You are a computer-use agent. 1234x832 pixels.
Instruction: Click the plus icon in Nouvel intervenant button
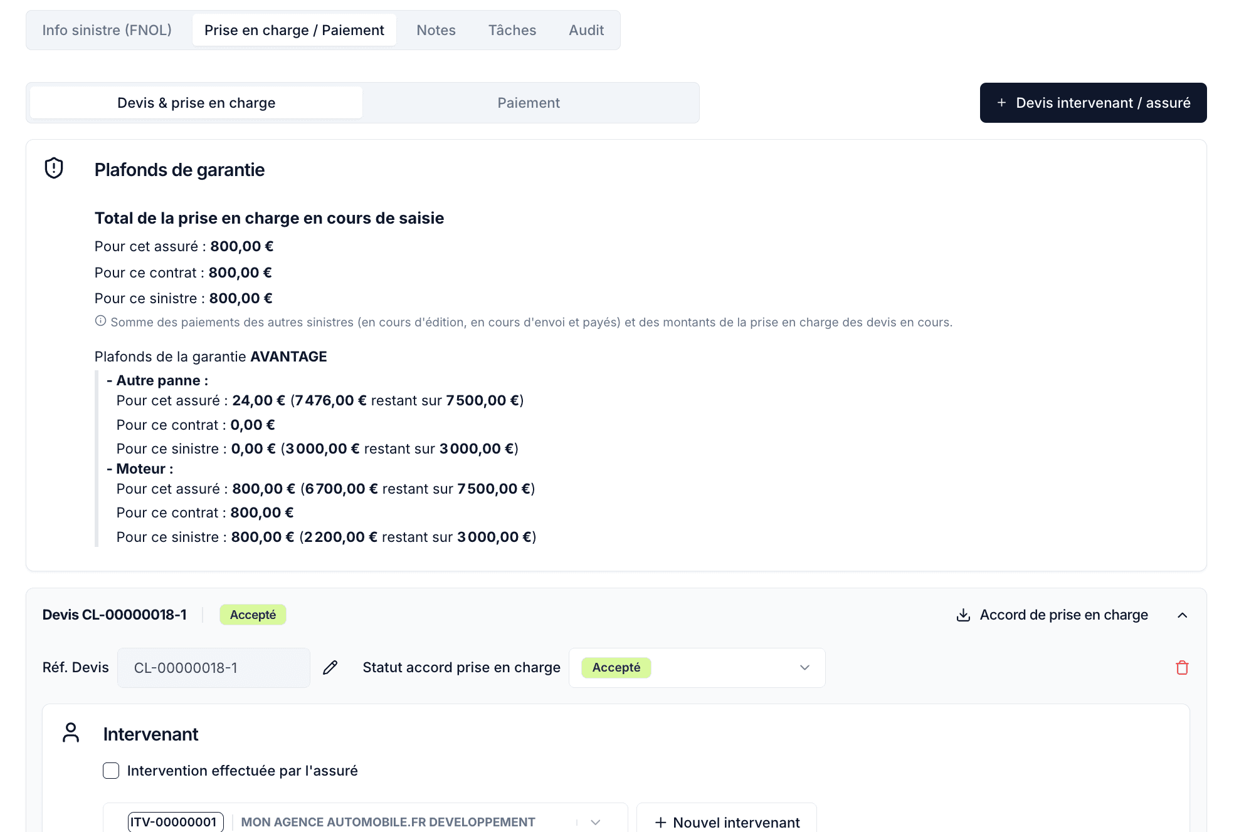(660, 822)
